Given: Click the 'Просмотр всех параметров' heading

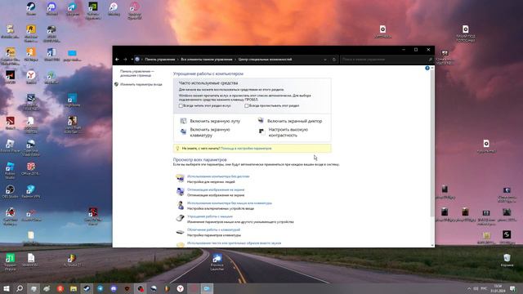Looking at the screenshot, I should [199, 159].
